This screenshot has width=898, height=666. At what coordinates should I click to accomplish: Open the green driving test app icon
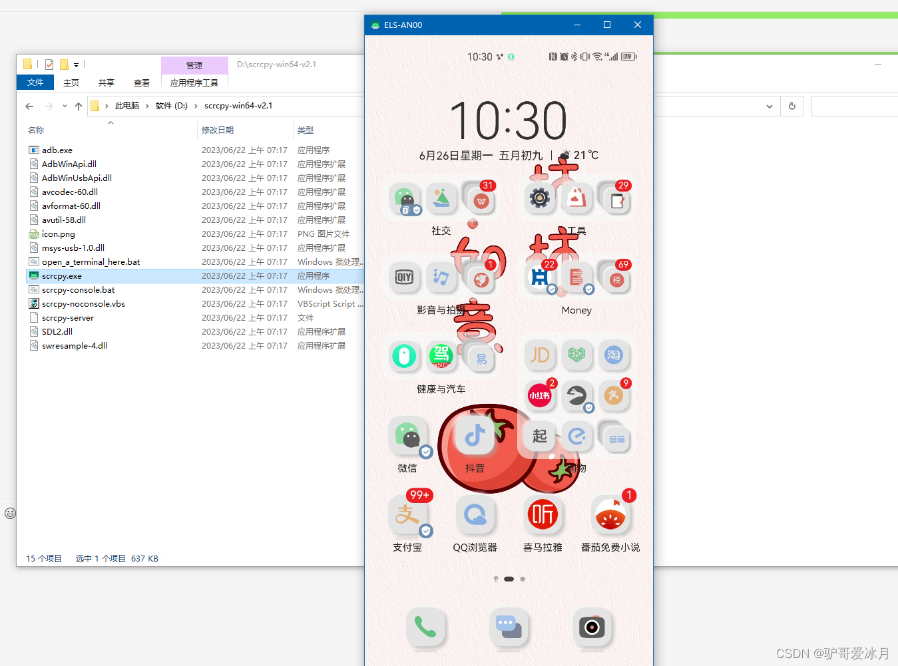441,355
